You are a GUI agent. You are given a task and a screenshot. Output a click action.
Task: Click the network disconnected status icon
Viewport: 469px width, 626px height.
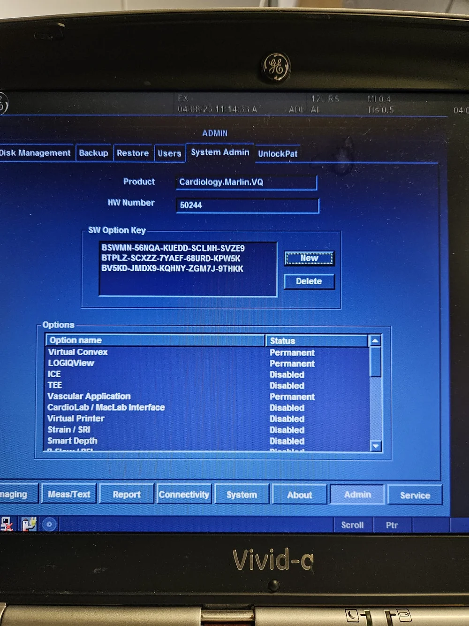click(x=6, y=524)
